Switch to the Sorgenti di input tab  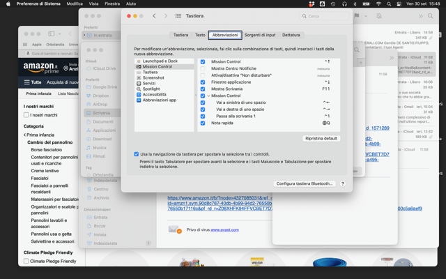(x=260, y=35)
